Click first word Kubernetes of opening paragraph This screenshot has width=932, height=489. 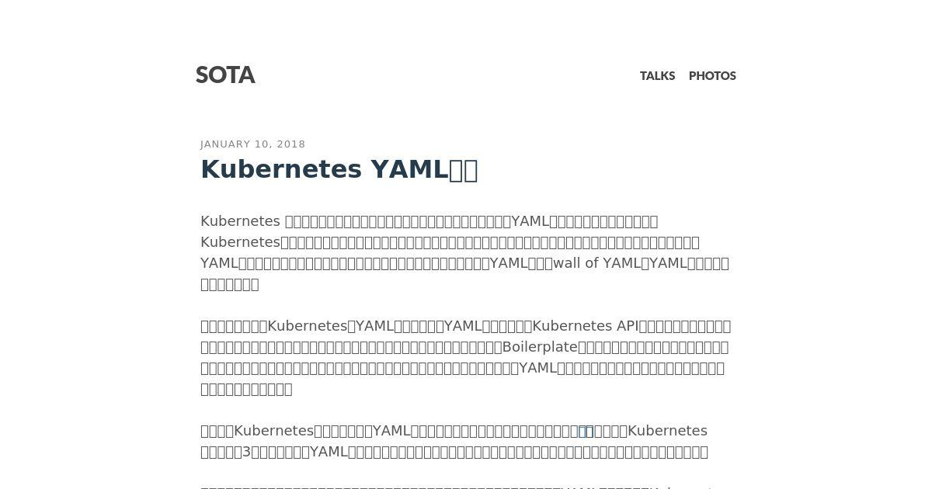click(x=240, y=221)
